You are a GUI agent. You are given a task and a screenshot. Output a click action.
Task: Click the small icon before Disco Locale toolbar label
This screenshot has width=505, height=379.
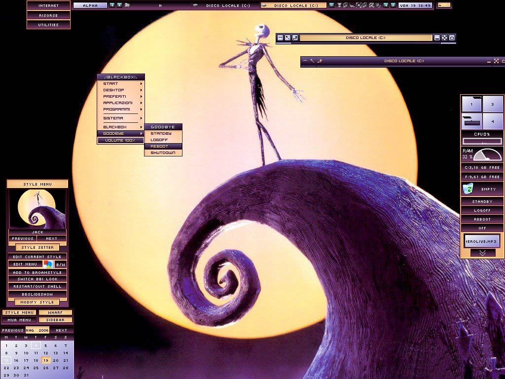[195, 5]
